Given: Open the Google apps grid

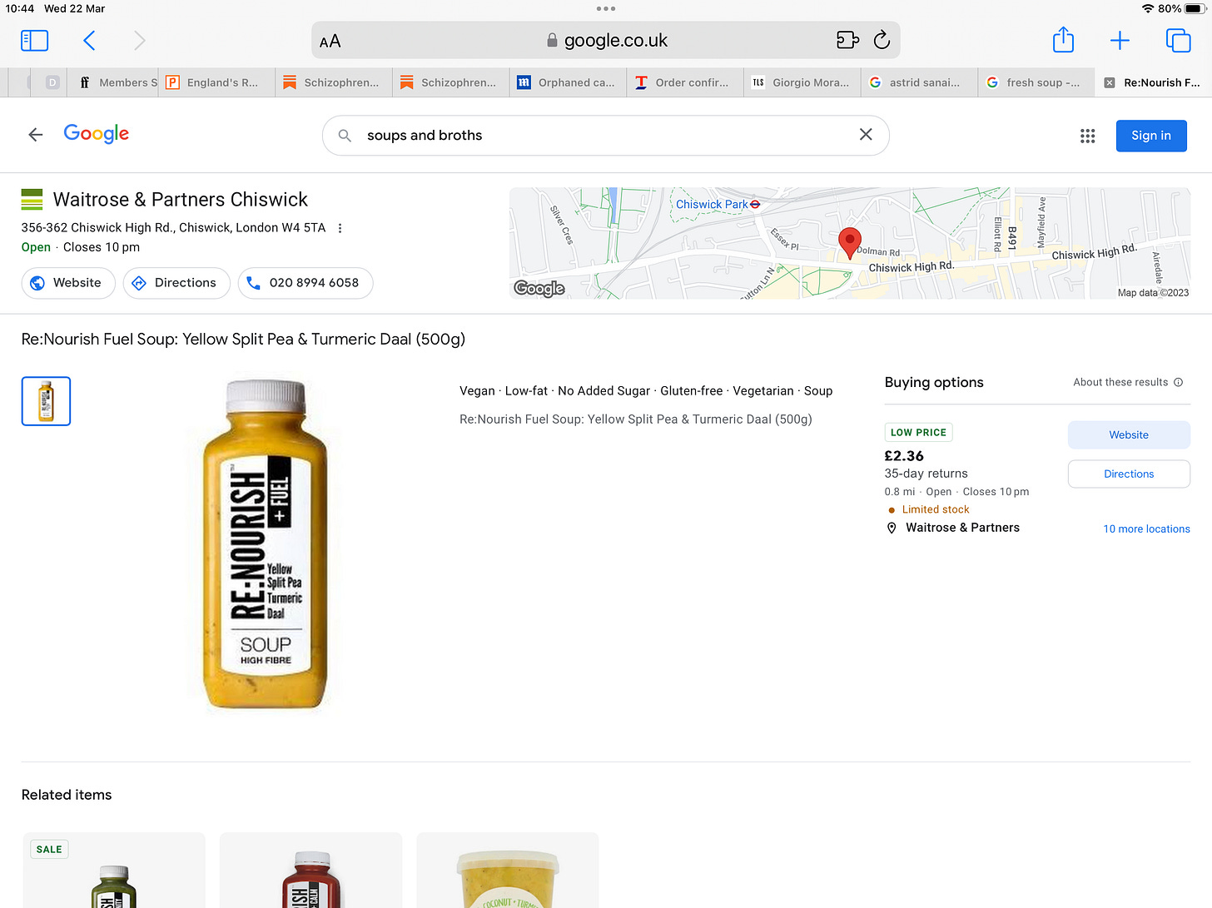Looking at the screenshot, I should [1087, 136].
